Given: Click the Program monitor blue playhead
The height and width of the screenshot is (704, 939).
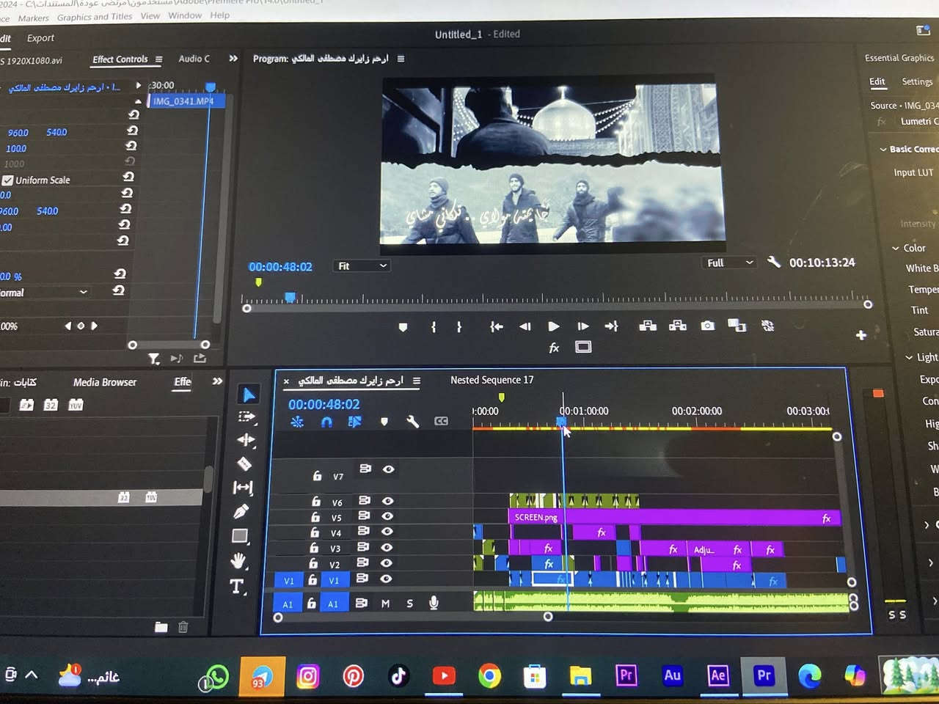Looking at the screenshot, I should pyautogui.click(x=291, y=297).
